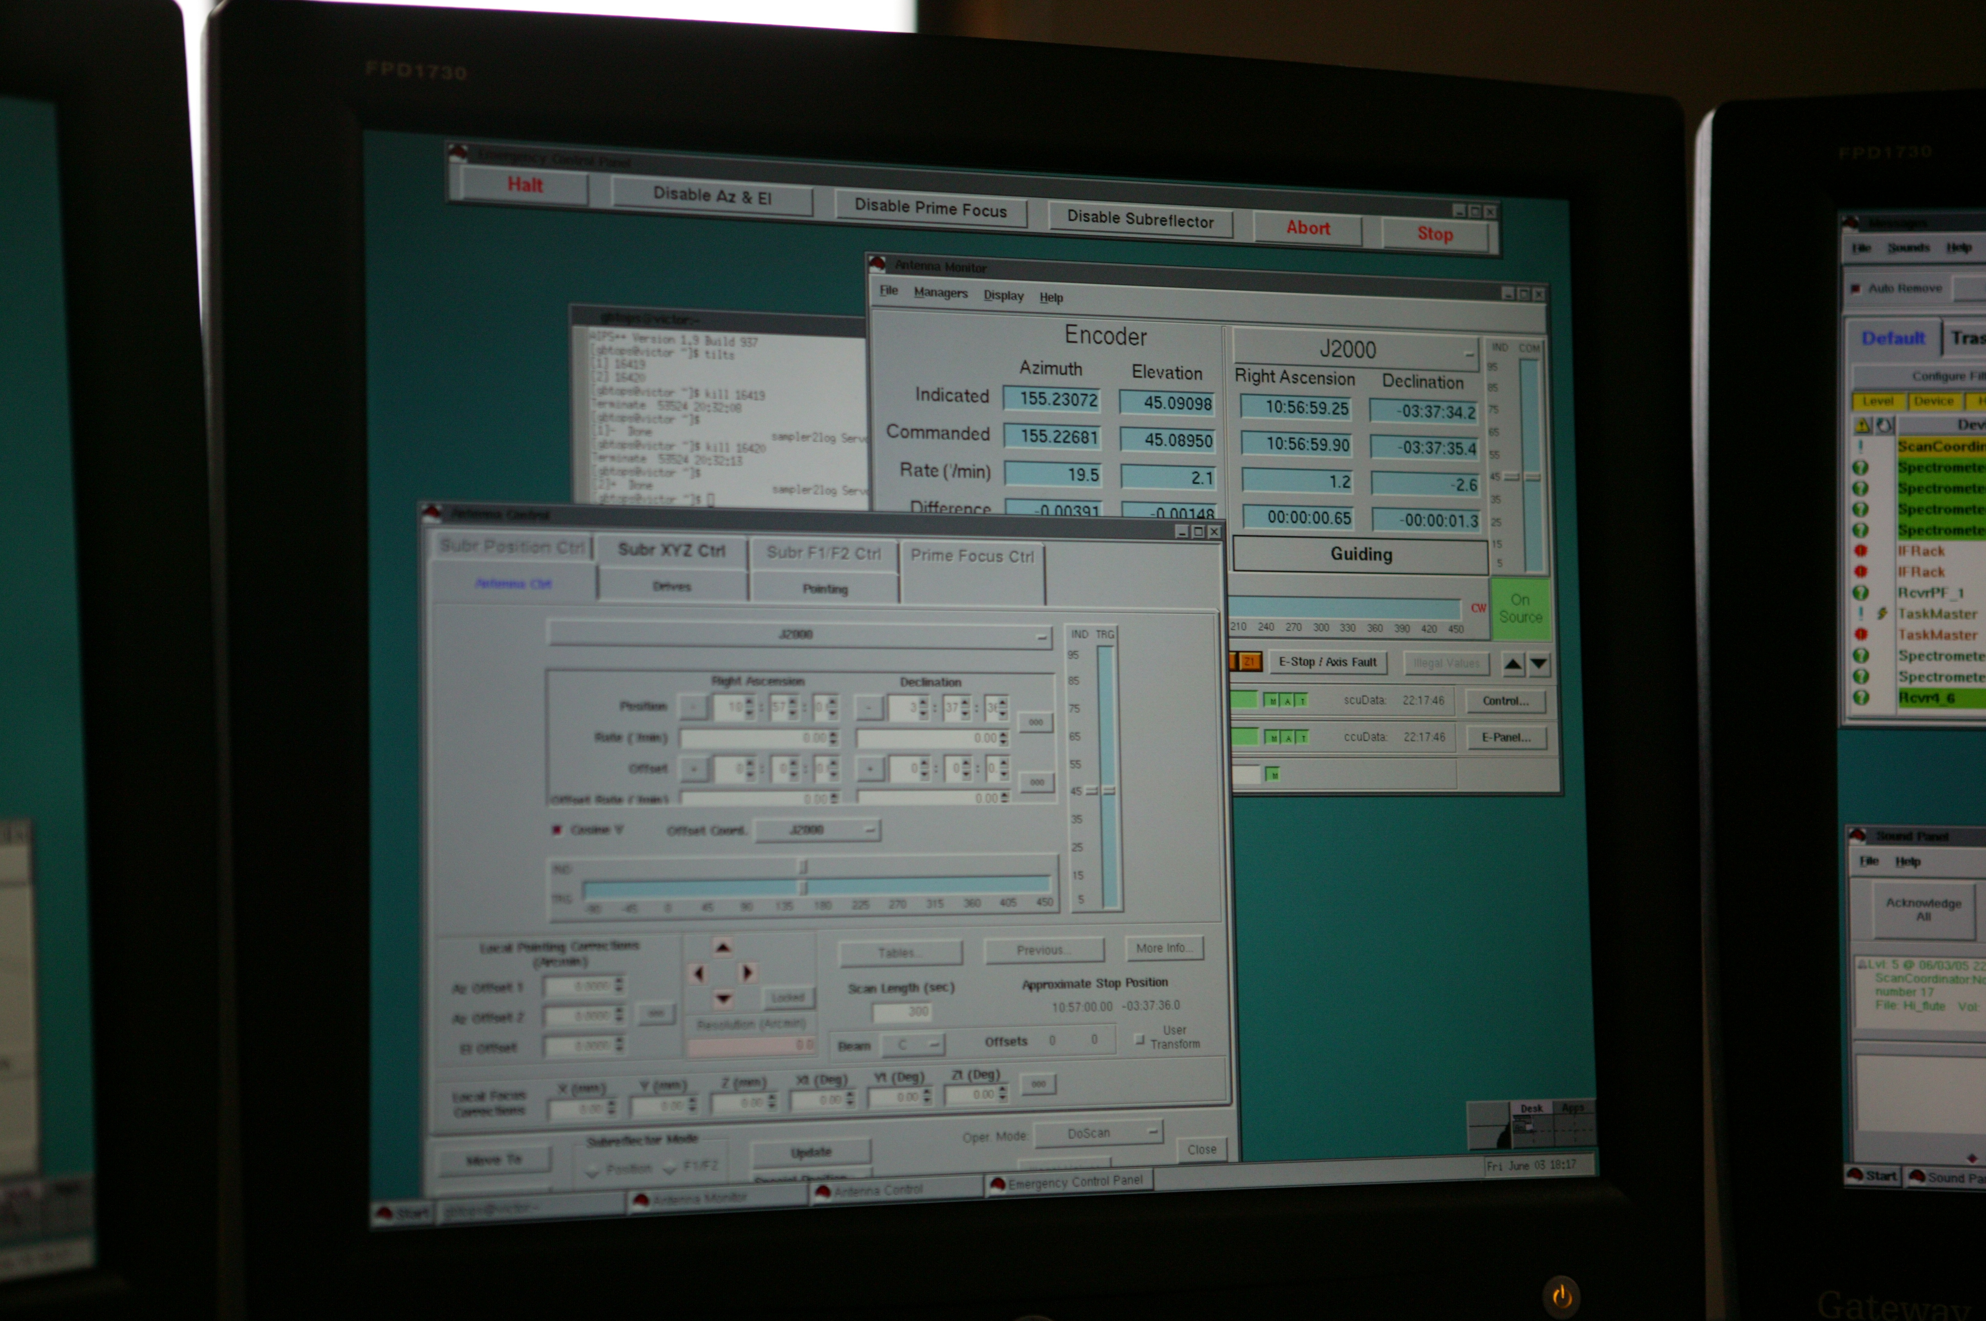
Task: Switch to Emergency Control Panel in taskbar
Action: click(1068, 1182)
